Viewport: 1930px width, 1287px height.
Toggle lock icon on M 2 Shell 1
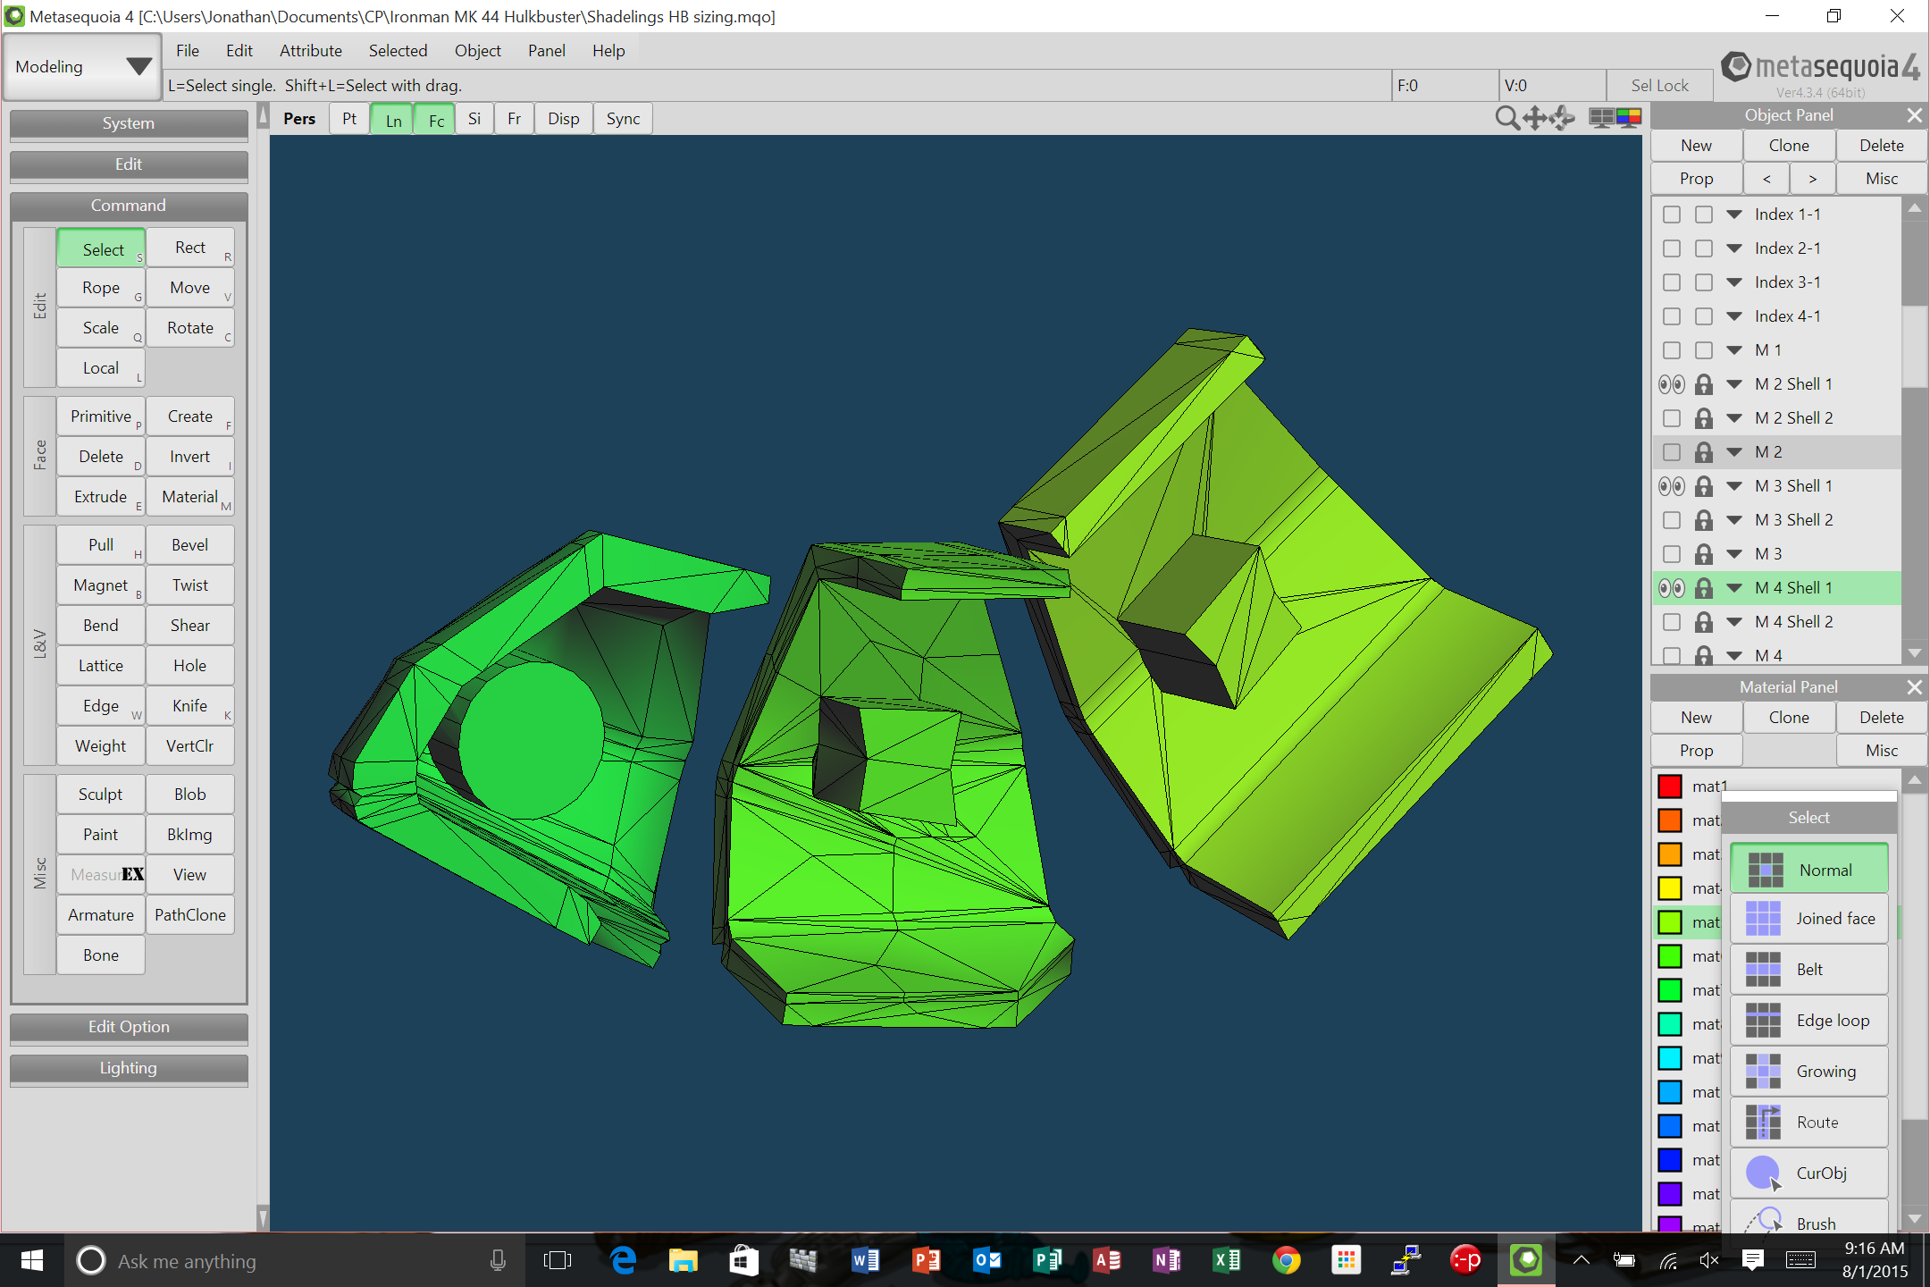point(1704,384)
